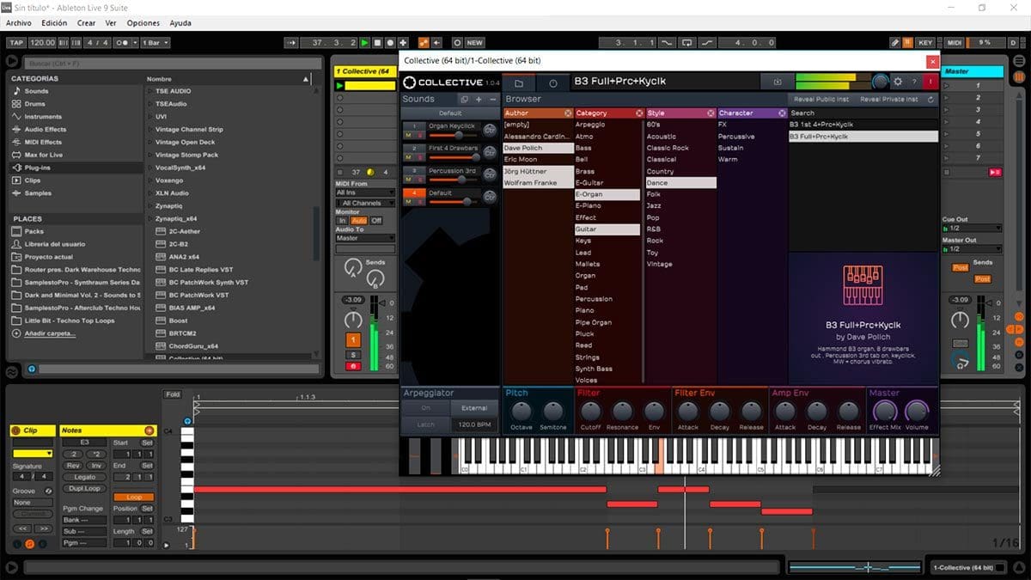Mute the Organ Keyclick layer
The image size is (1031, 580).
tap(408, 135)
